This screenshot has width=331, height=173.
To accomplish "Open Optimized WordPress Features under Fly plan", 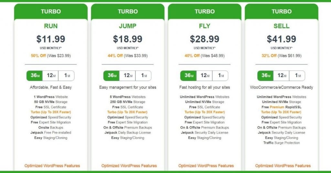I will [x=206, y=166].
